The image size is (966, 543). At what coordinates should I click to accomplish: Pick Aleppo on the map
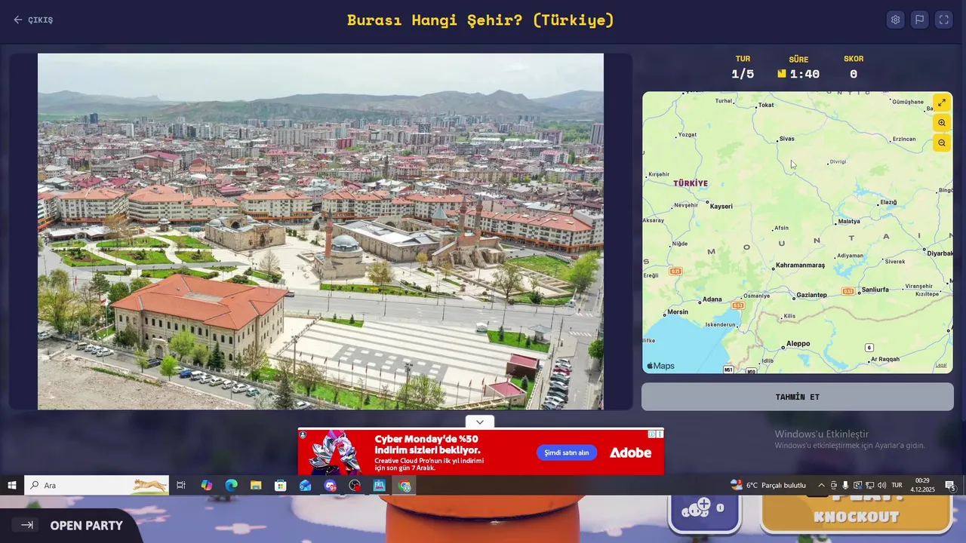796,344
